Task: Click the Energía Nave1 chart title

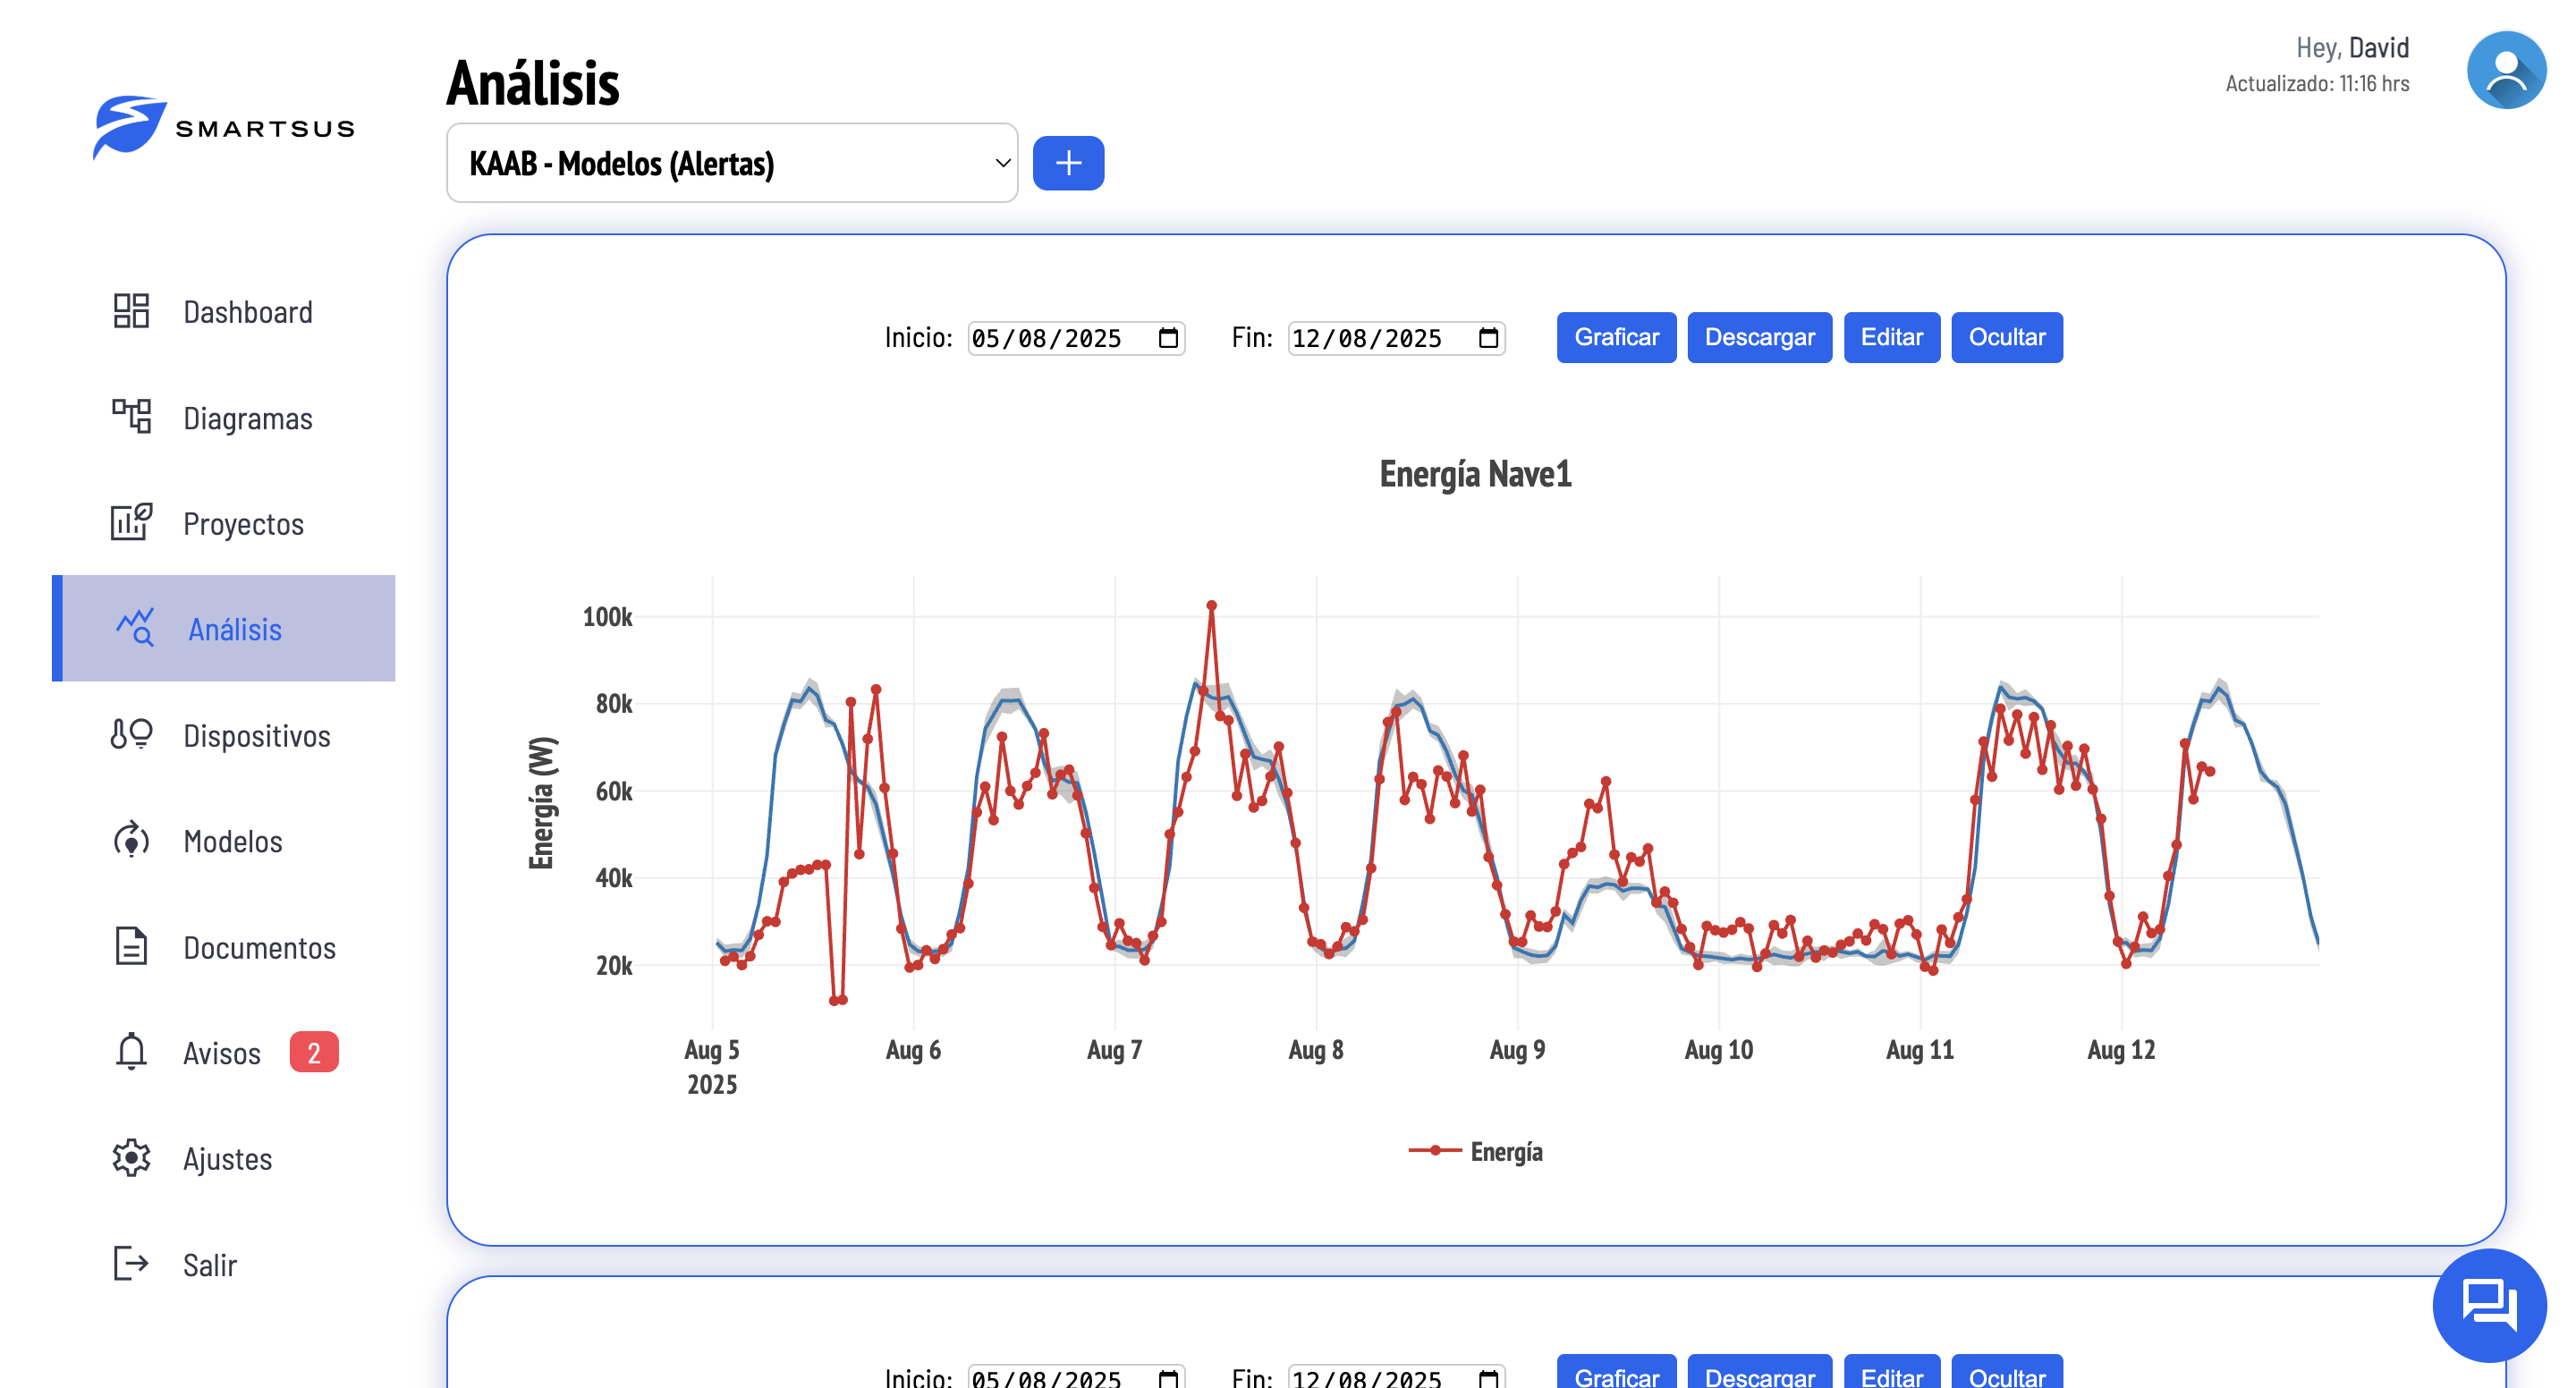Action: coord(1475,474)
